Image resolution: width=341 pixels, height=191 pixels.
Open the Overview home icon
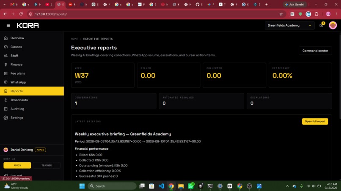[6, 38]
